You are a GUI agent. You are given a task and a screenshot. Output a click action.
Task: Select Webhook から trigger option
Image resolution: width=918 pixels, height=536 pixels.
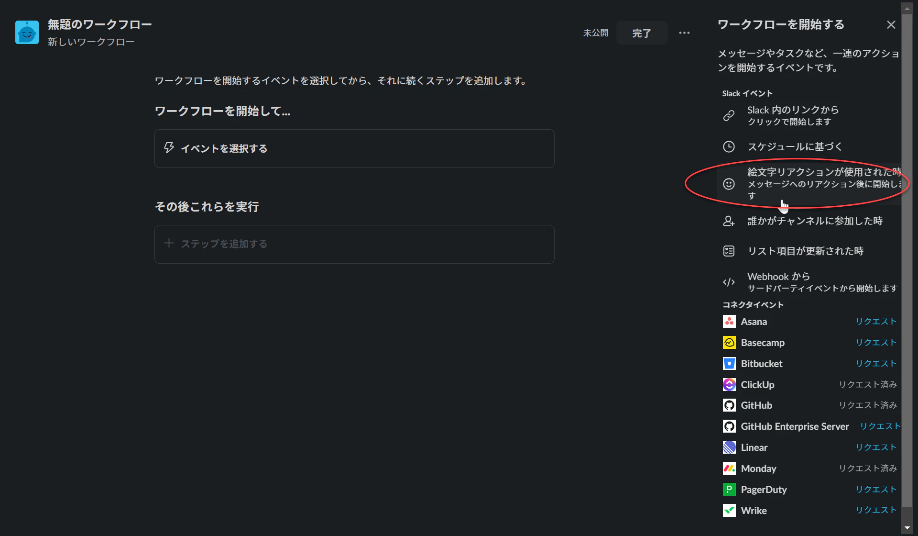tap(809, 282)
